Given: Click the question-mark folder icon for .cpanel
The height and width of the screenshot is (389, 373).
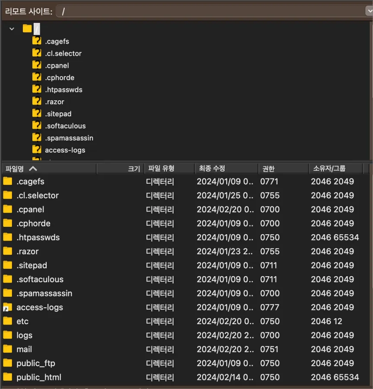Looking at the screenshot, I should (x=37, y=66).
